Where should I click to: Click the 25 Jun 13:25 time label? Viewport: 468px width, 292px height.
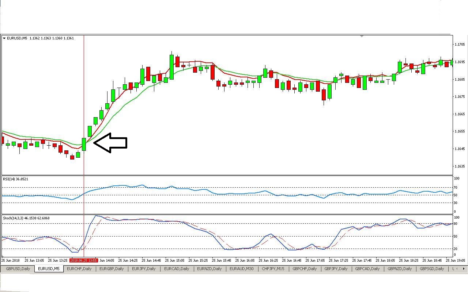tap(58, 260)
